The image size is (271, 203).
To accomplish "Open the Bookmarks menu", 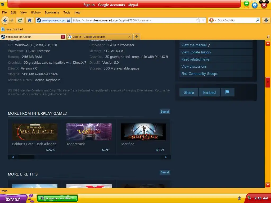I will tap(52, 12).
